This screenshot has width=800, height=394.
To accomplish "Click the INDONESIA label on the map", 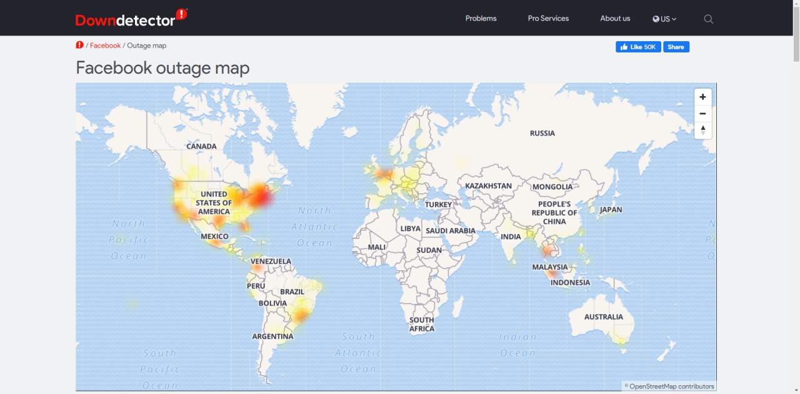I will click(570, 282).
